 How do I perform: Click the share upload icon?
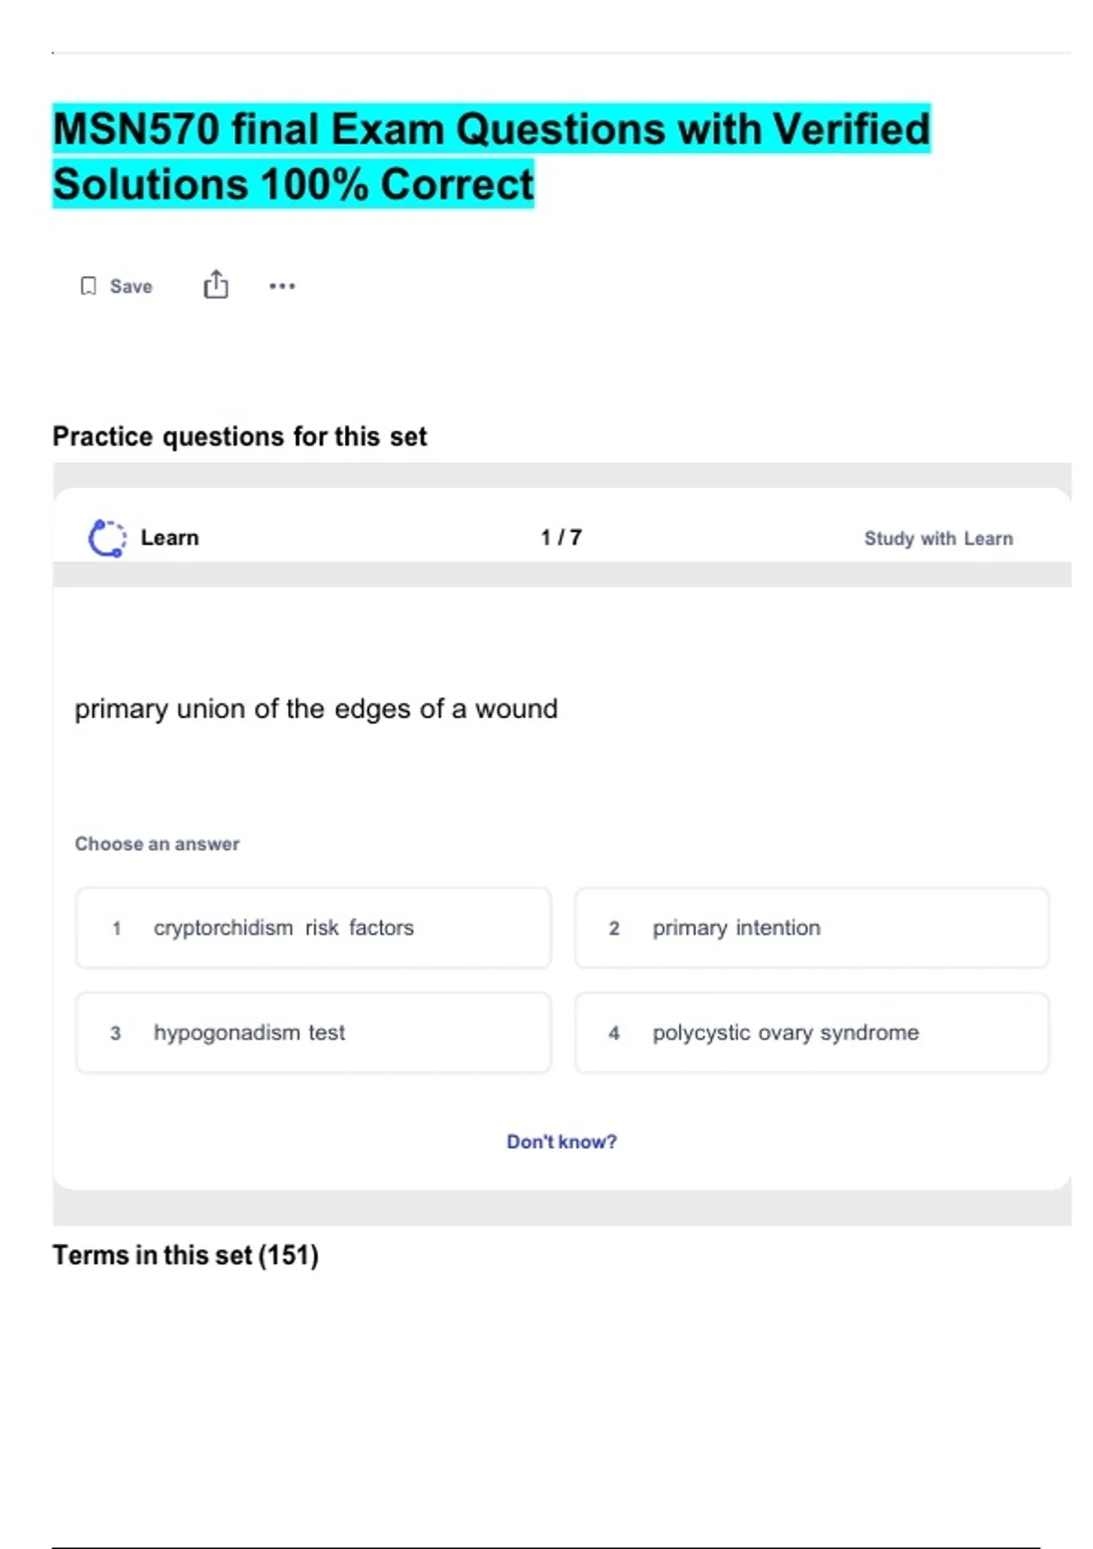pyautogui.click(x=216, y=285)
